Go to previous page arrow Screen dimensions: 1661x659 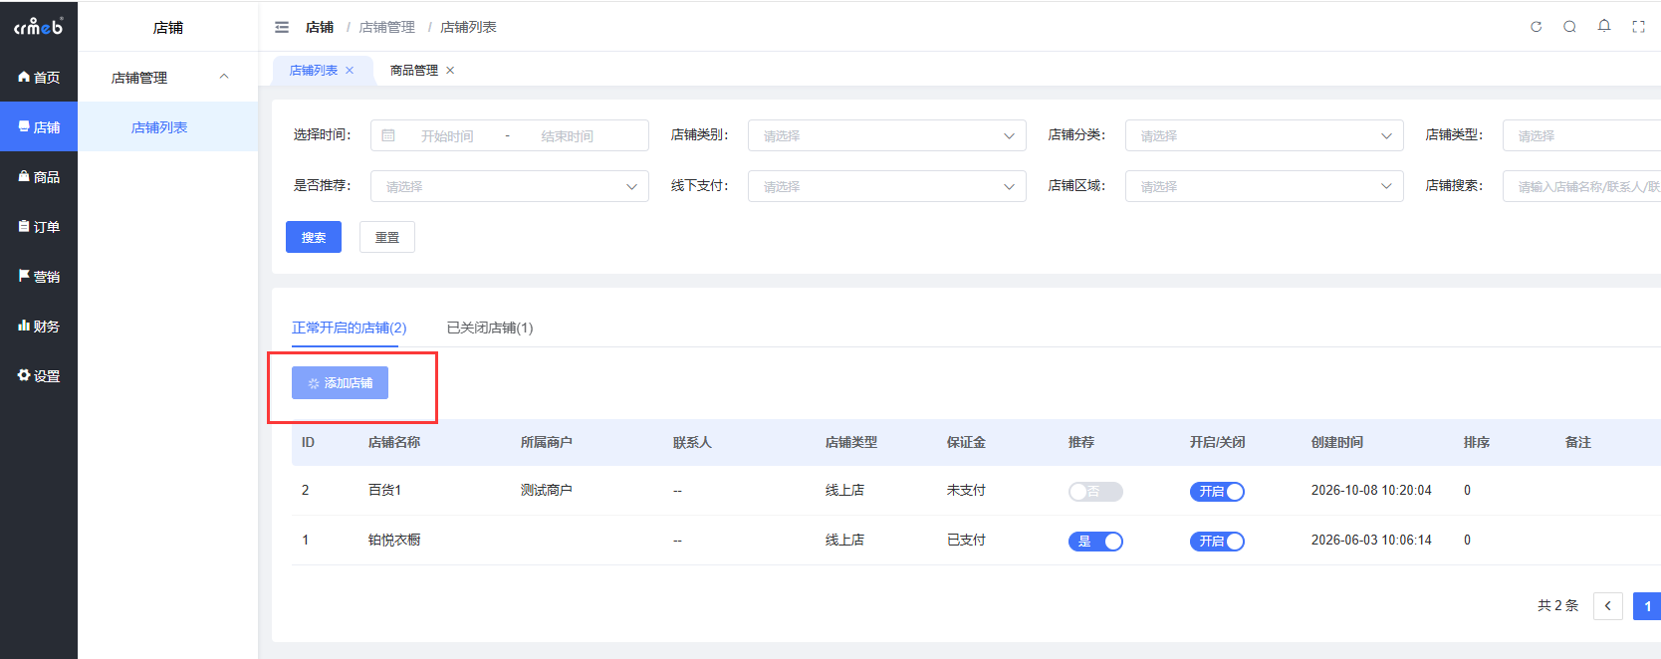[x=1608, y=605]
